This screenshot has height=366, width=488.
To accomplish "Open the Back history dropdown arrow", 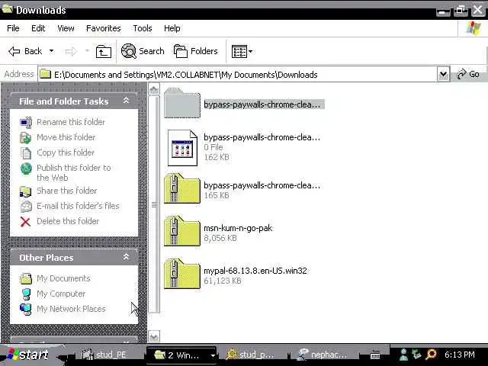I will pyautogui.click(x=51, y=51).
